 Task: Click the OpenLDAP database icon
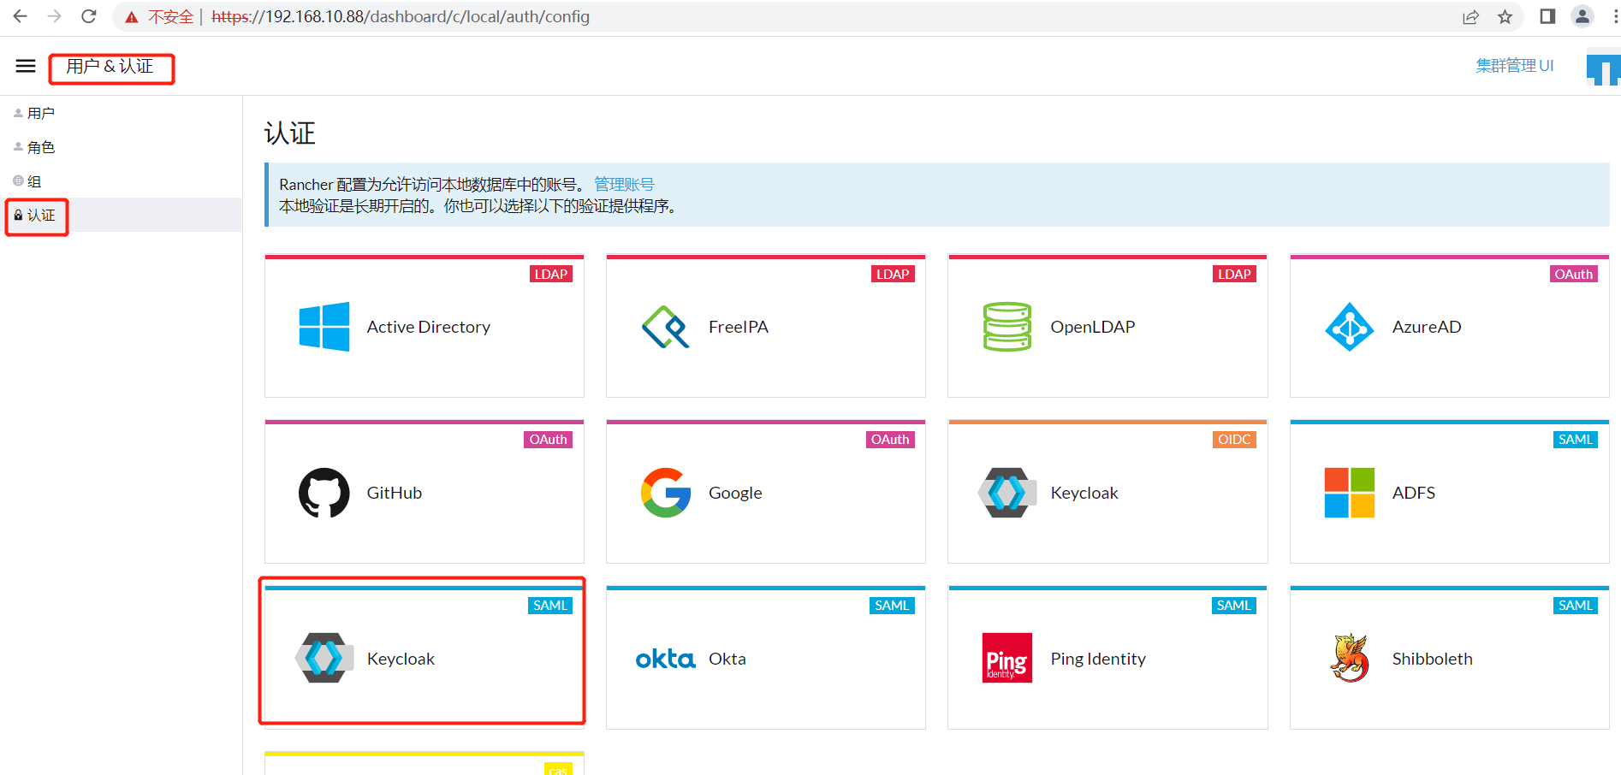(x=1007, y=327)
